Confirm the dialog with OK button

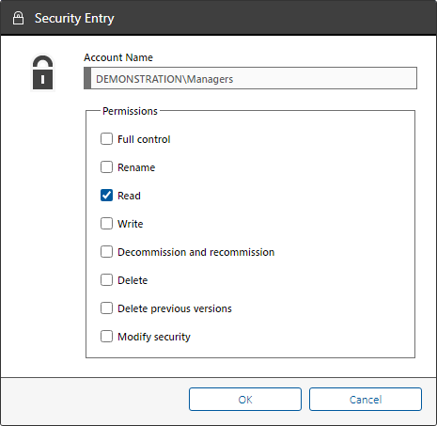pos(245,400)
